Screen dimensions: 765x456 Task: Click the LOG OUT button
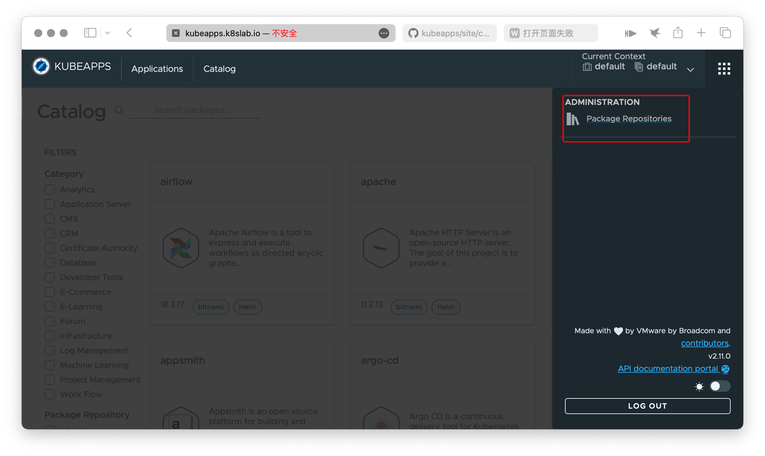click(647, 406)
